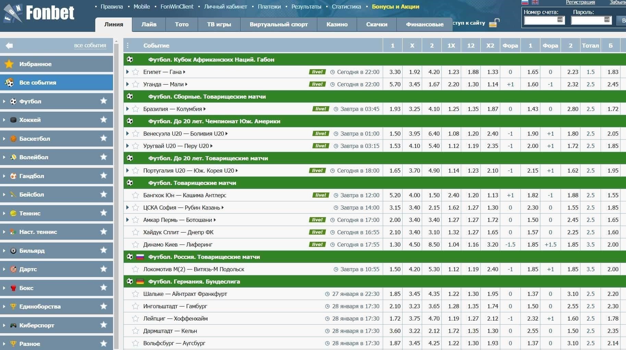Image resolution: width=626 pixels, height=350 pixels.
Task: Click the baseball bat icon beside Бейсбол
Action: tap(13, 195)
